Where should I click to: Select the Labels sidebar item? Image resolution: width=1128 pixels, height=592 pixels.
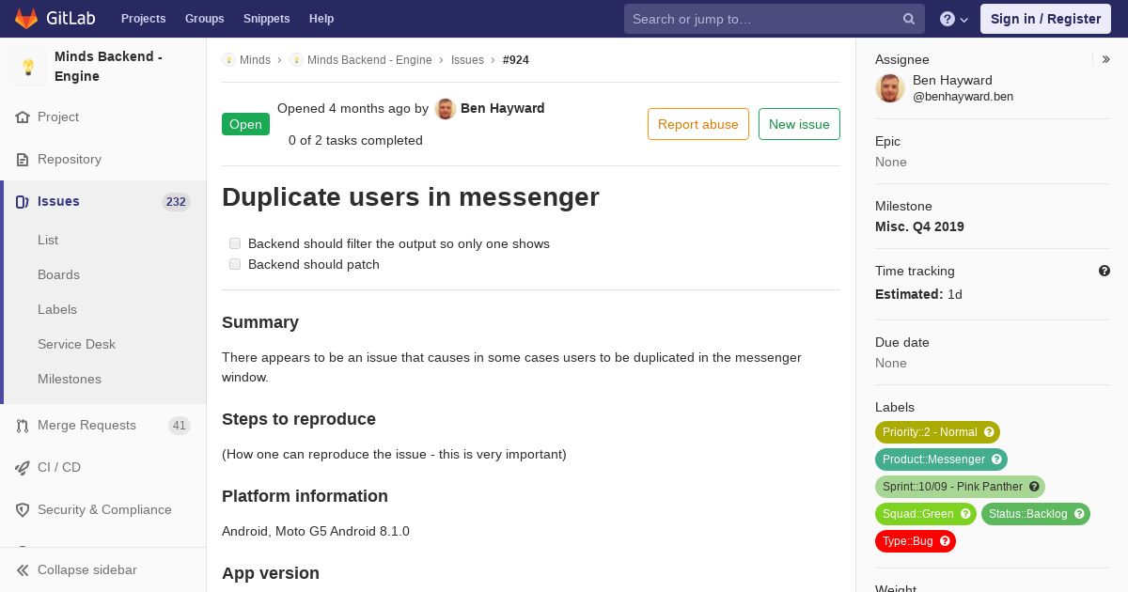57,309
